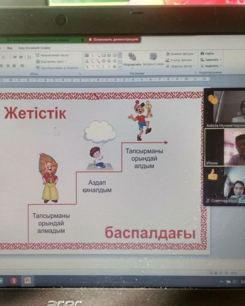Open Shape Fill (Заливка фигуры) dropdown
The height and width of the screenshot is (306, 245).
(x=180, y=54)
